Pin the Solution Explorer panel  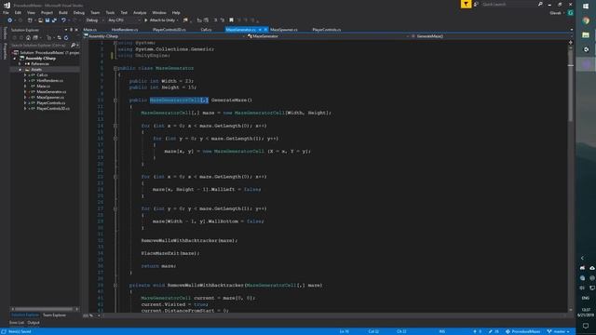pos(71,30)
